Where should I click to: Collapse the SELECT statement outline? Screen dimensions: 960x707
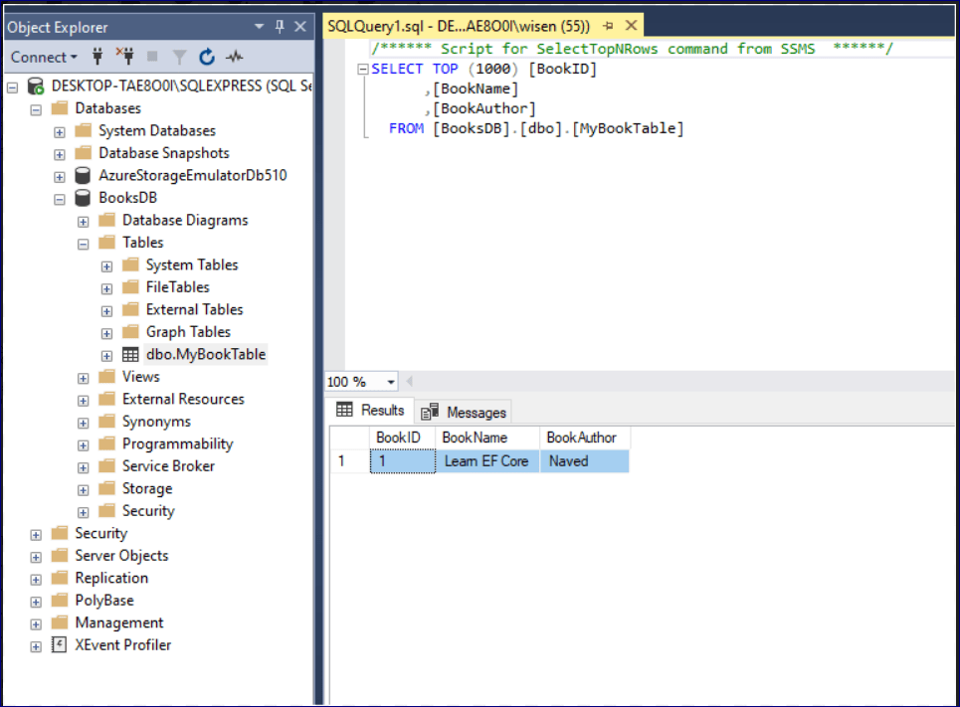point(362,70)
